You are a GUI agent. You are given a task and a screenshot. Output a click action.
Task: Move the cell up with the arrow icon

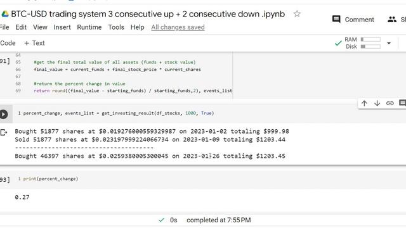click(364, 103)
